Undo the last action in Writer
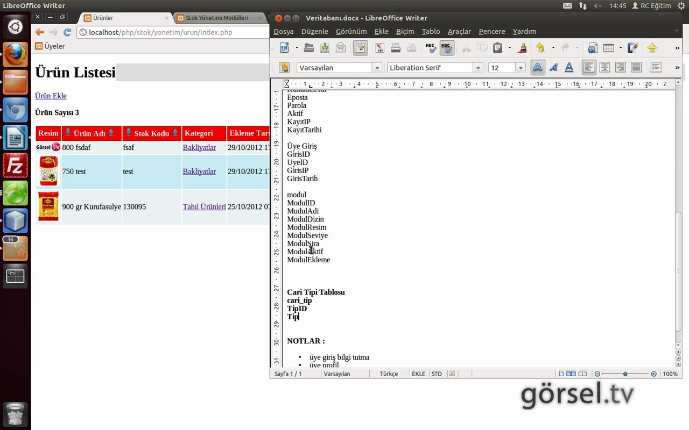689x430 pixels. coord(540,48)
